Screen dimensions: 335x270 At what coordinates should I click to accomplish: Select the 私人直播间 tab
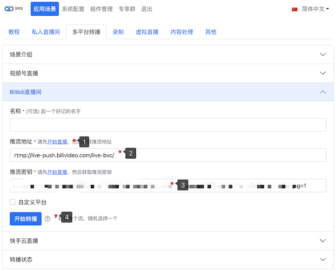[46, 32]
